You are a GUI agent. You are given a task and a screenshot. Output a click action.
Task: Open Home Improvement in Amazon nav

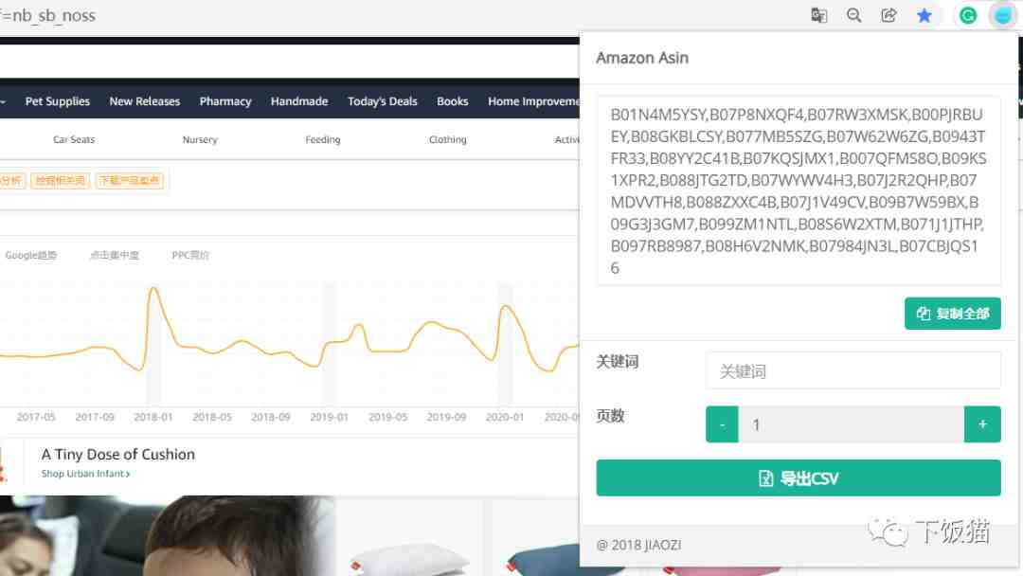coord(533,101)
